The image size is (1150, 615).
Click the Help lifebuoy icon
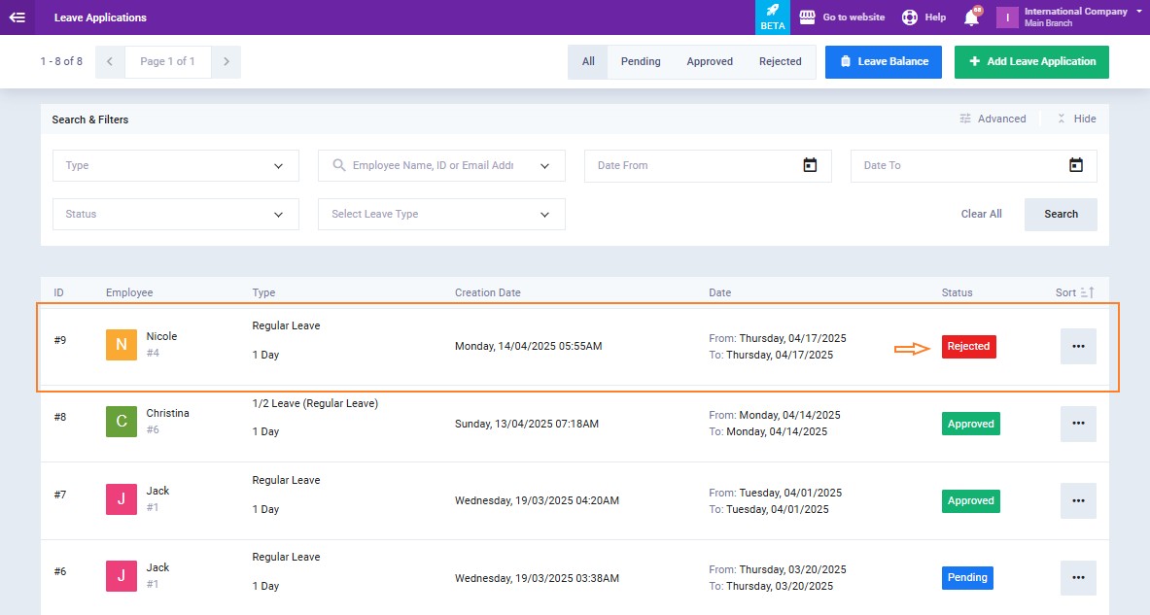(910, 17)
